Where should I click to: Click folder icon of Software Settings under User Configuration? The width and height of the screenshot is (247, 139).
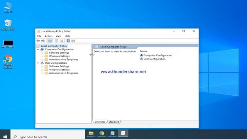[x=46, y=66]
